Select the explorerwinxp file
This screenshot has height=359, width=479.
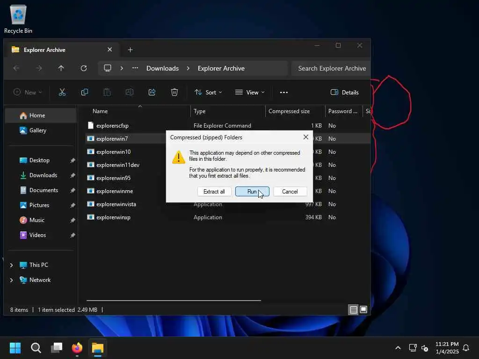[113, 217]
